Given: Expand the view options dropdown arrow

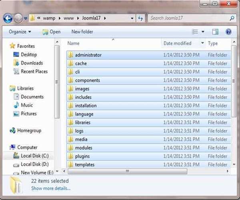Looking at the screenshot, I should pyautogui.click(x=203, y=32).
